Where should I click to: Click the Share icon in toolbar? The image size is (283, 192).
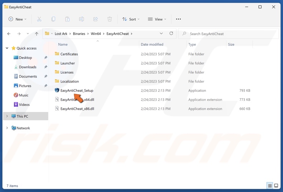tap(95, 19)
